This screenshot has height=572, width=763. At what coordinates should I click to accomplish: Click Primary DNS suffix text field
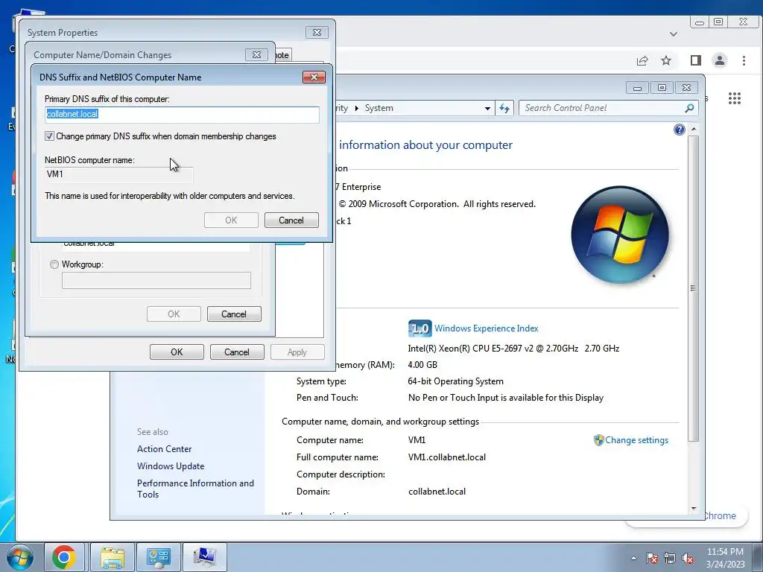(182, 114)
